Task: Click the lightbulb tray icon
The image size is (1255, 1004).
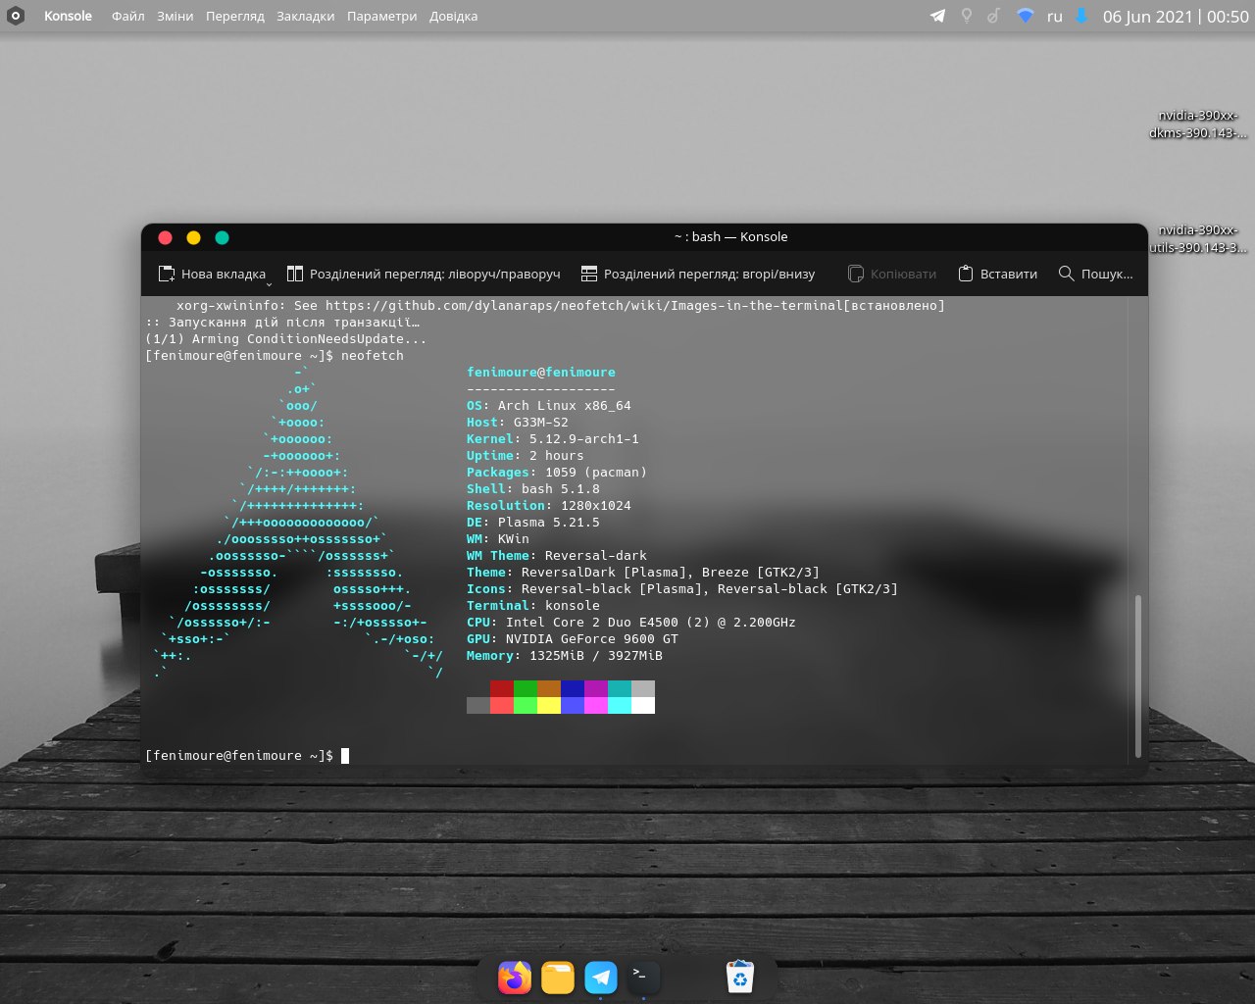Action: click(x=967, y=16)
